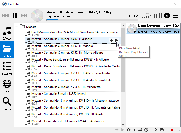Screen dimensions: 181x133
Task: Click music note icon of KV 449 Andantino
Action: [x=28, y=123]
